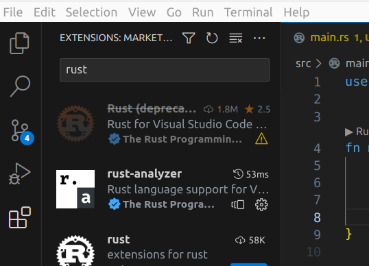The height and width of the screenshot is (266, 369).
Task: Open the Selection menu
Action: point(91,12)
